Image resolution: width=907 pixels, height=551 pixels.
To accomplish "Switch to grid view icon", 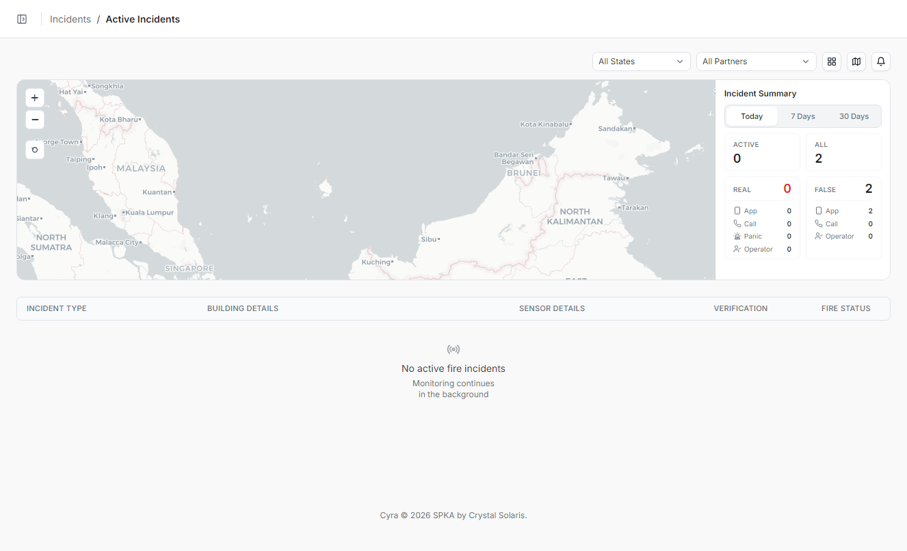I will click(832, 62).
